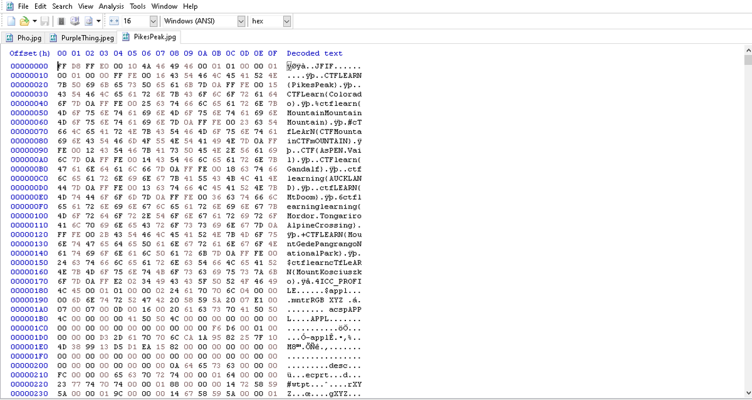Viewport: 752px width, 400px height.
Task: Click decoded text 'earninglearning{'
Action: coord(324,207)
